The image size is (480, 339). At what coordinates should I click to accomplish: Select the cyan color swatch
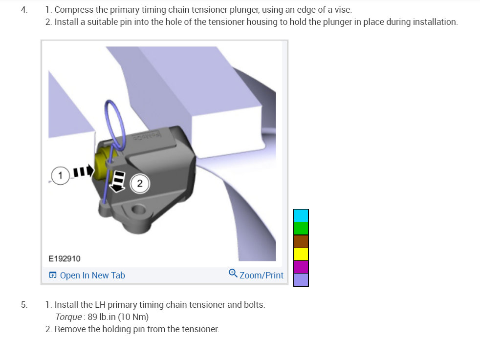tap(301, 216)
